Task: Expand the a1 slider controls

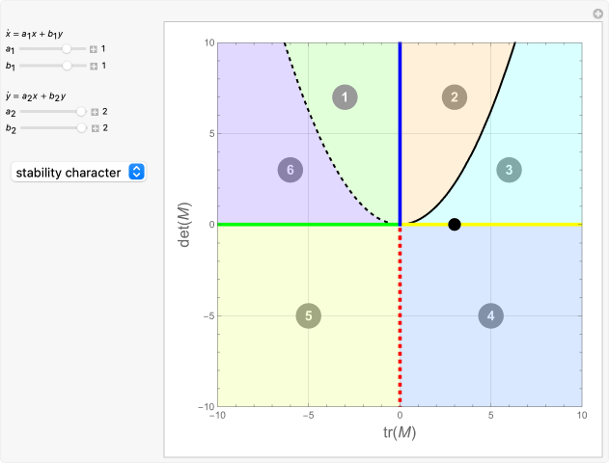Action: click(x=94, y=48)
